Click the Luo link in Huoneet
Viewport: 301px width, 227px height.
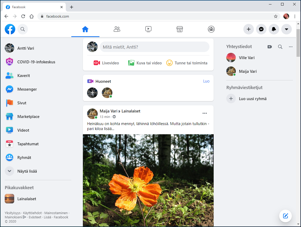pos(206,81)
